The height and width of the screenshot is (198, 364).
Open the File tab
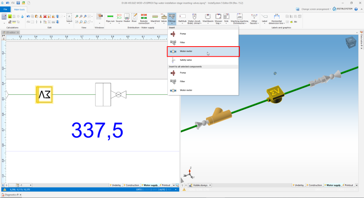tap(5, 9)
